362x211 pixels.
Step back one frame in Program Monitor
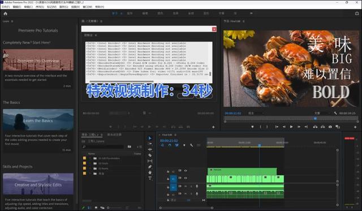[x=284, y=127]
